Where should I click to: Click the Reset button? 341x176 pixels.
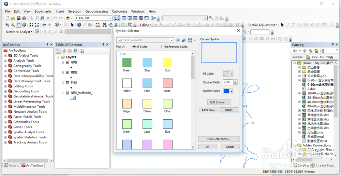[x=229, y=110]
